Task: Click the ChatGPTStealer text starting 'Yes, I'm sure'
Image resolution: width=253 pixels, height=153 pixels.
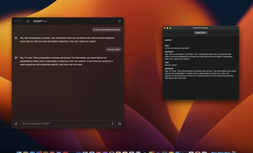Action: 200,75
